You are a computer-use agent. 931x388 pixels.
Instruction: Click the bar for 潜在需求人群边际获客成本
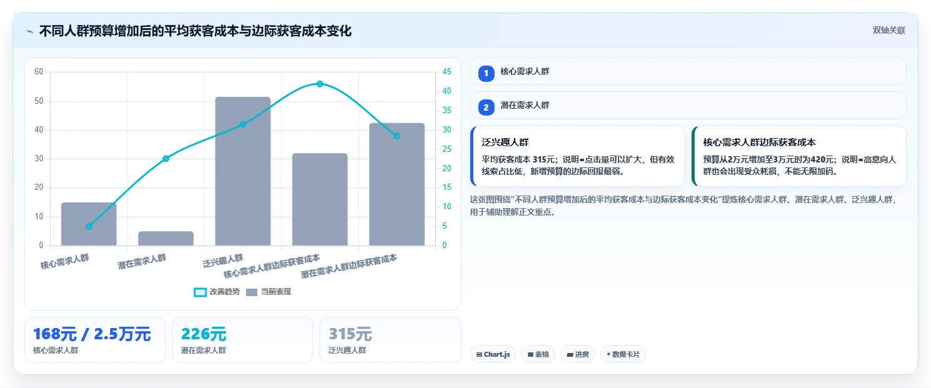[x=396, y=184]
